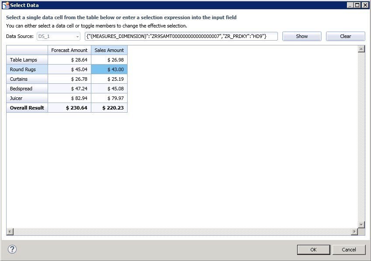Click the horizontal scrollbar right arrow
The image size is (371, 261).
pyautogui.click(x=354, y=231)
